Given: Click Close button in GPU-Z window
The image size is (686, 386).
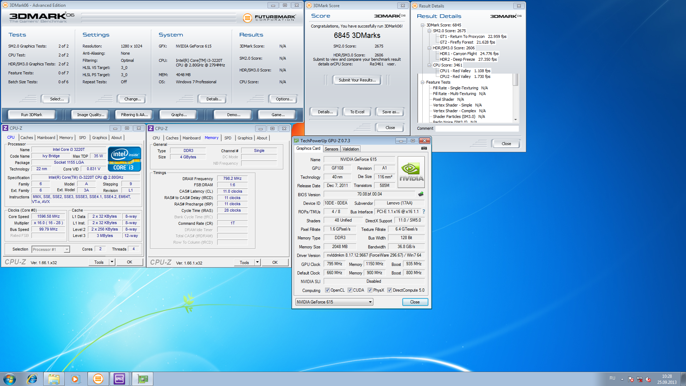Looking at the screenshot, I should 415,302.
